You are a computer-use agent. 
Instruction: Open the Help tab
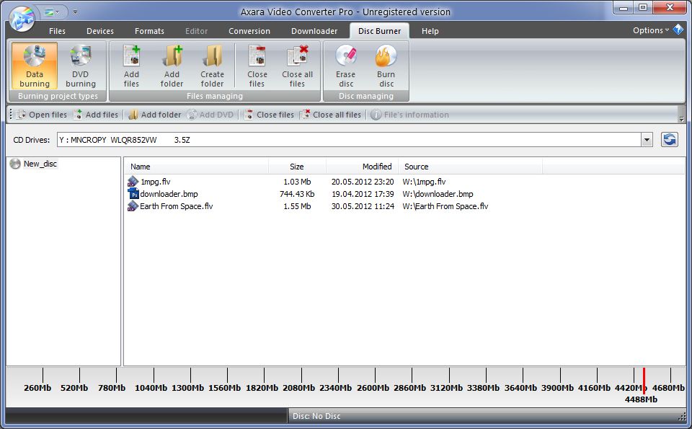430,31
